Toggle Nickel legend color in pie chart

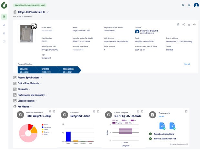pos(43,125)
